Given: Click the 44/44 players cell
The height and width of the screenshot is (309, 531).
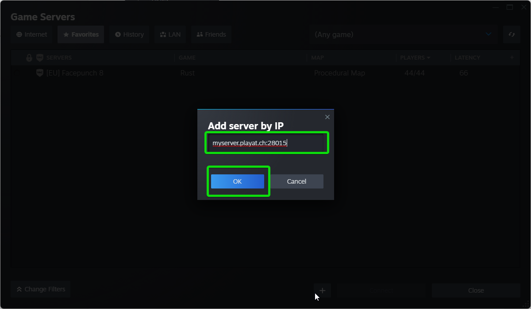Looking at the screenshot, I should pos(415,73).
